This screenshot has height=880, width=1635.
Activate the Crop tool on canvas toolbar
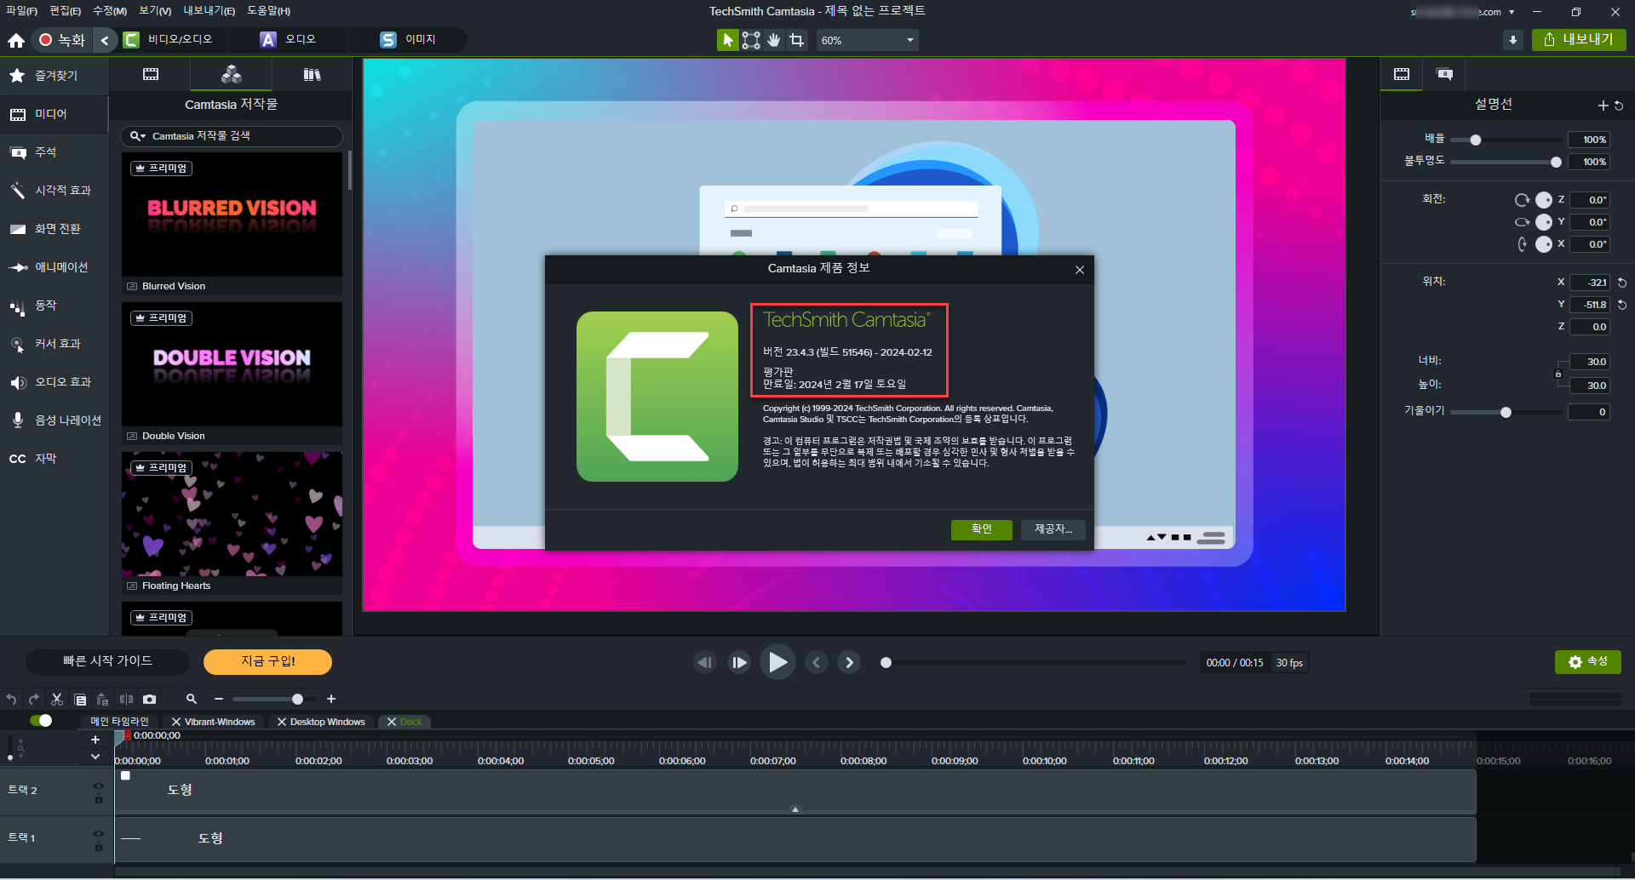pos(797,40)
